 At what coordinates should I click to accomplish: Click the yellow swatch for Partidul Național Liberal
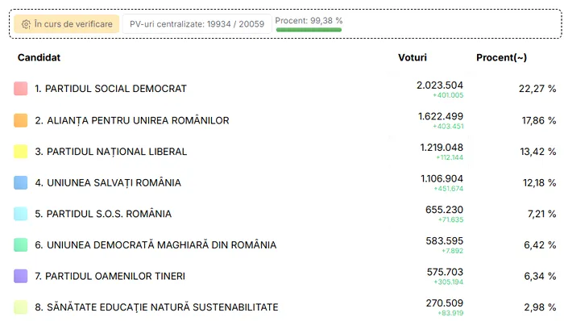(20, 152)
